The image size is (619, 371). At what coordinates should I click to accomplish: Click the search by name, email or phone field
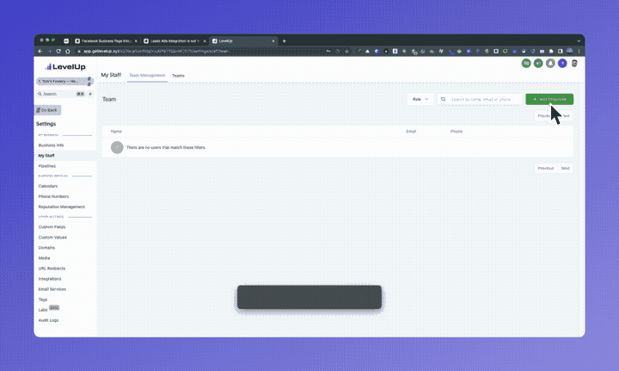[x=480, y=100]
